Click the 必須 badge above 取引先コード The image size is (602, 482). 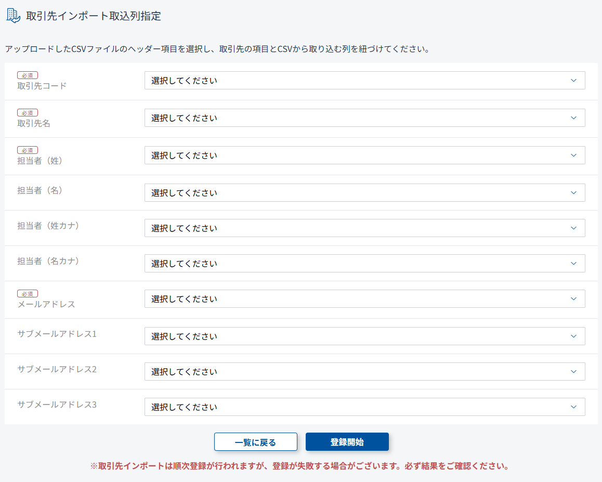click(28, 75)
